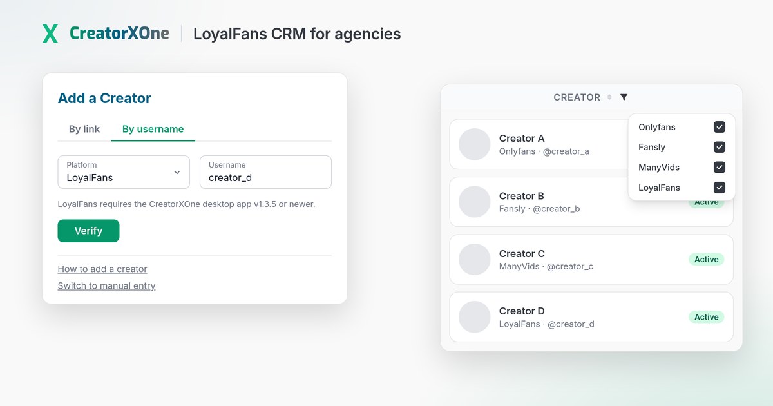Click the CreatorXOne wordmark
Viewport: 773px width, 406px height.
coord(119,34)
